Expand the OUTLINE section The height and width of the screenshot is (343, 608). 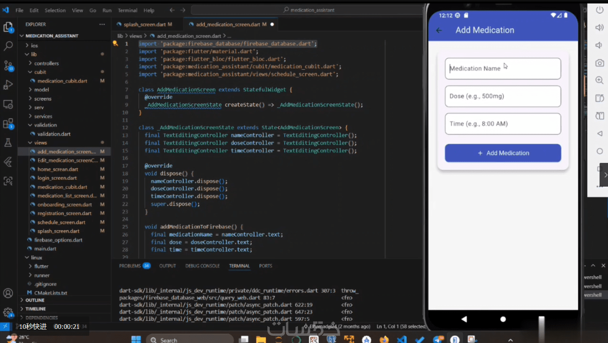[35, 300]
